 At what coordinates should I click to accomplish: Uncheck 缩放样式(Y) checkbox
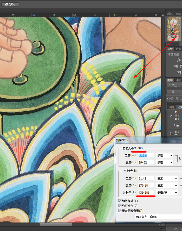click(120, 201)
